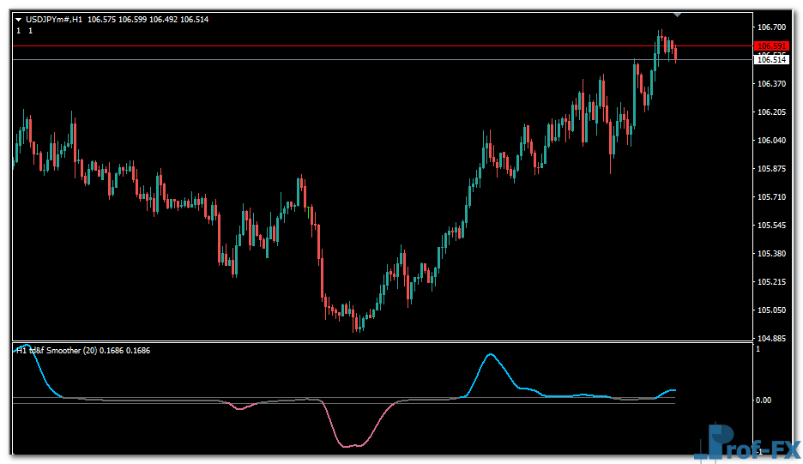Click the 106.205 price scale label

pos(772,112)
